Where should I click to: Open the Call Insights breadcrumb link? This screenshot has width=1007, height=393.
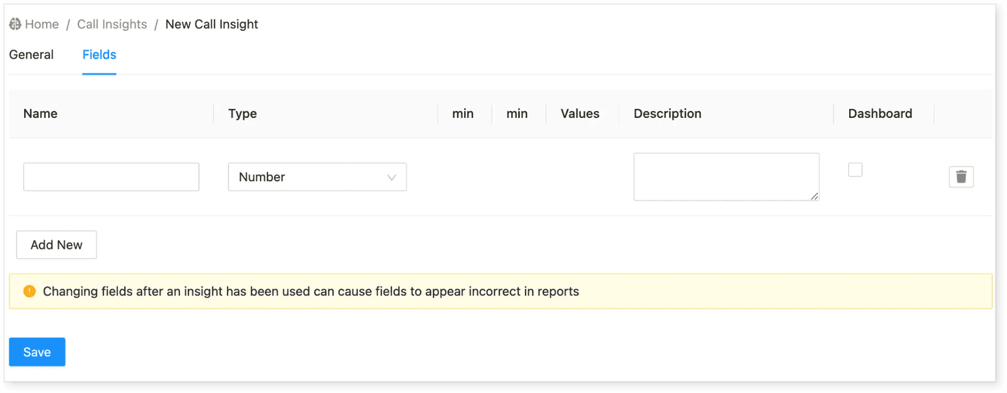(x=112, y=24)
